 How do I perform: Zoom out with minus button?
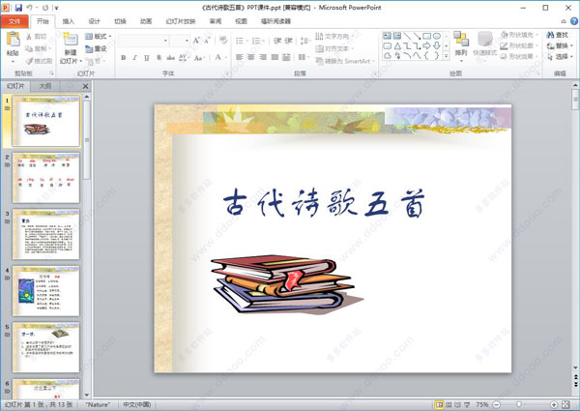[497, 404]
